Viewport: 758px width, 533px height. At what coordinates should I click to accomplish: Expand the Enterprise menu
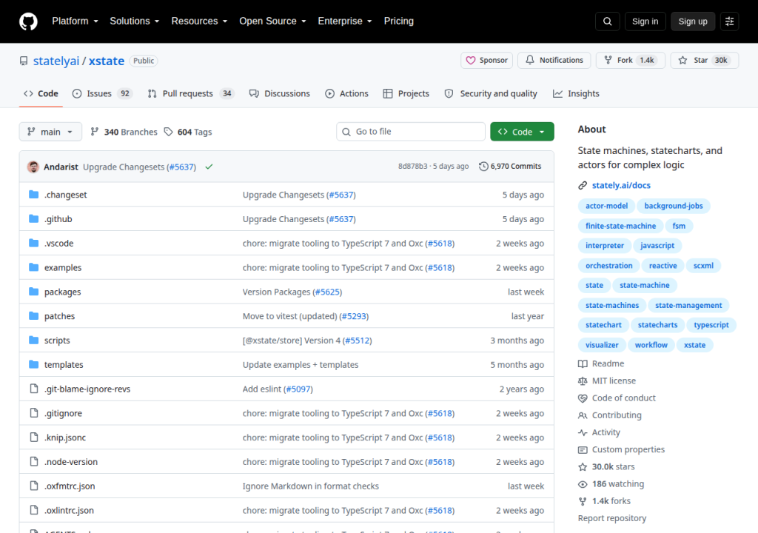pyautogui.click(x=345, y=21)
